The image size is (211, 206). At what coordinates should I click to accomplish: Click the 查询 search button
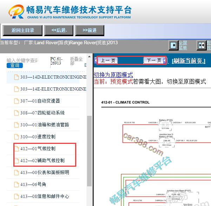tap(15, 65)
